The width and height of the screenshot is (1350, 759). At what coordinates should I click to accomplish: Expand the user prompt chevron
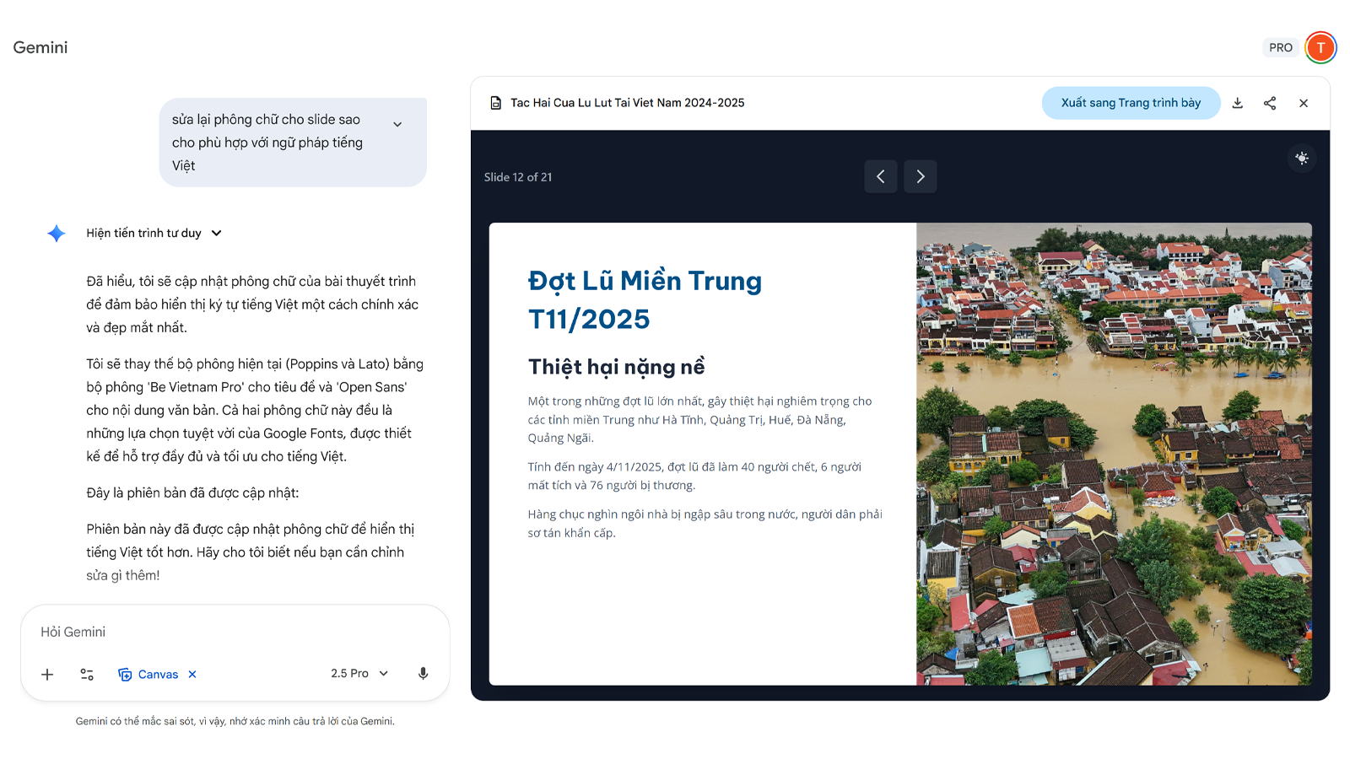(x=397, y=124)
